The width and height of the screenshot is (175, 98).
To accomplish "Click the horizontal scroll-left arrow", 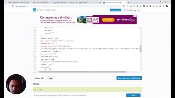I will pyautogui.click(x=38, y=72).
